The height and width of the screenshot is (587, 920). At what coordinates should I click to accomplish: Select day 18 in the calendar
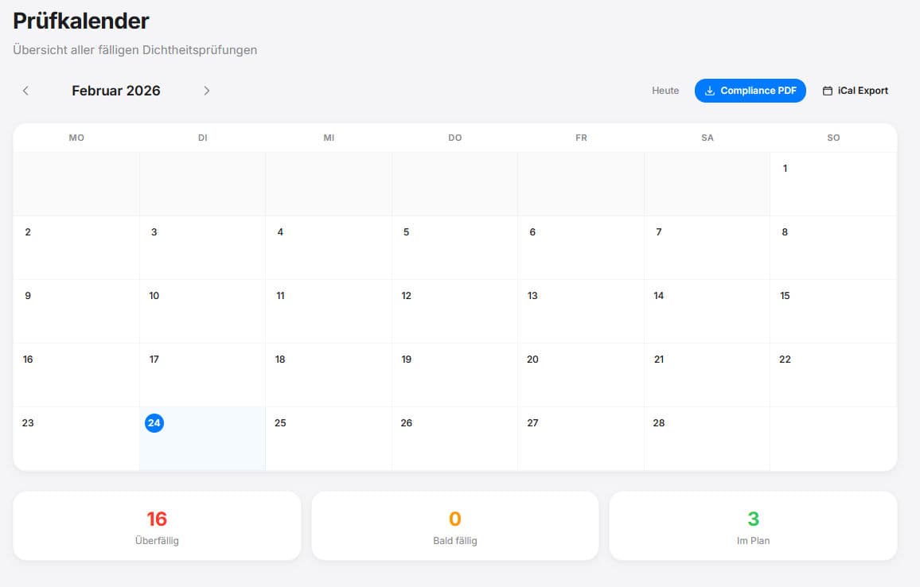[329, 375]
